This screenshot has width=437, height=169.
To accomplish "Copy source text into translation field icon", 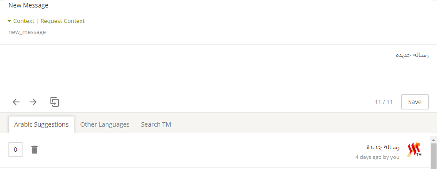I will [x=55, y=102].
